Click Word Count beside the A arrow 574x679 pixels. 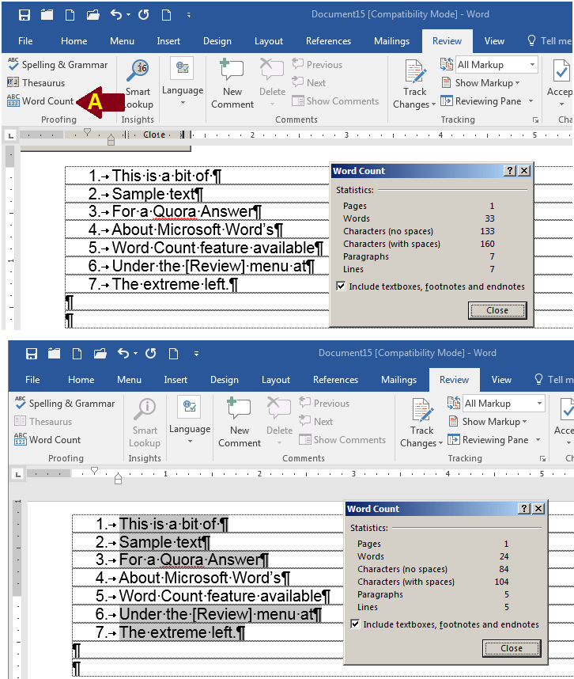tap(40, 101)
